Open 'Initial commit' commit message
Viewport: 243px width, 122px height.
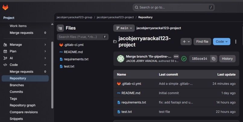(169, 93)
